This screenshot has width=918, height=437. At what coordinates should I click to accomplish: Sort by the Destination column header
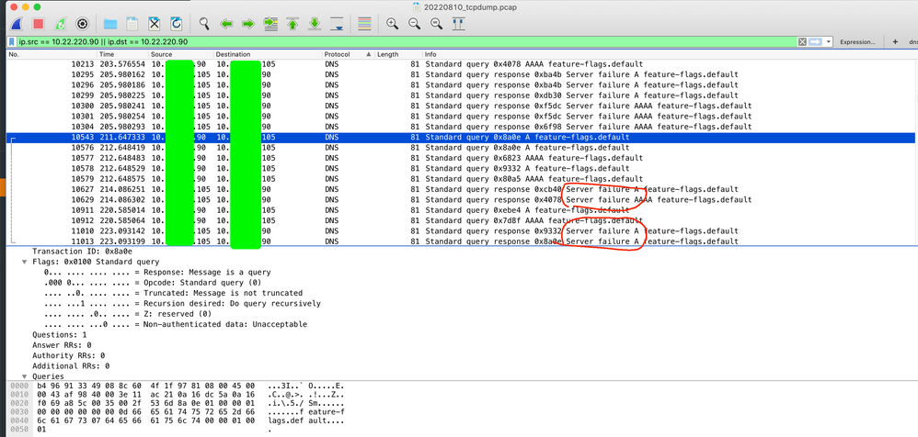(x=268, y=54)
